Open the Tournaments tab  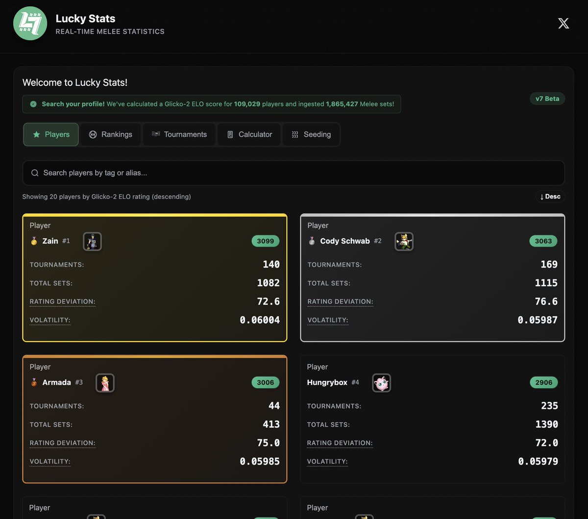click(x=179, y=134)
